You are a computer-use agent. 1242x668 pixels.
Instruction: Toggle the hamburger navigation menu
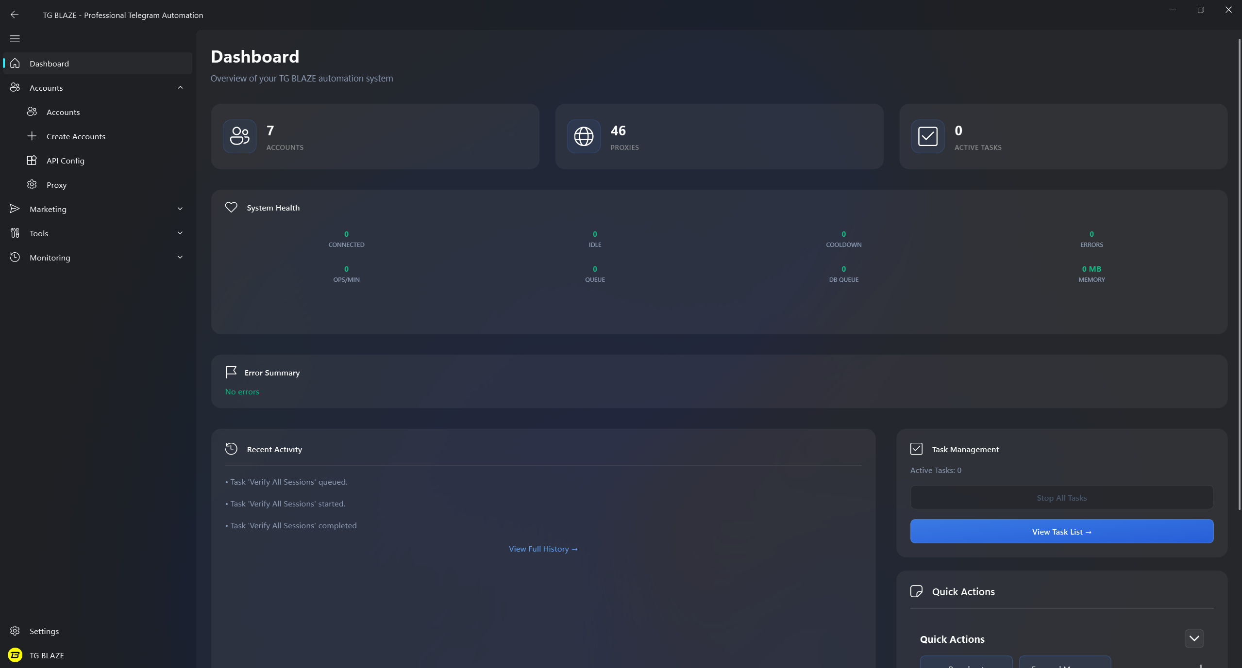tap(15, 39)
